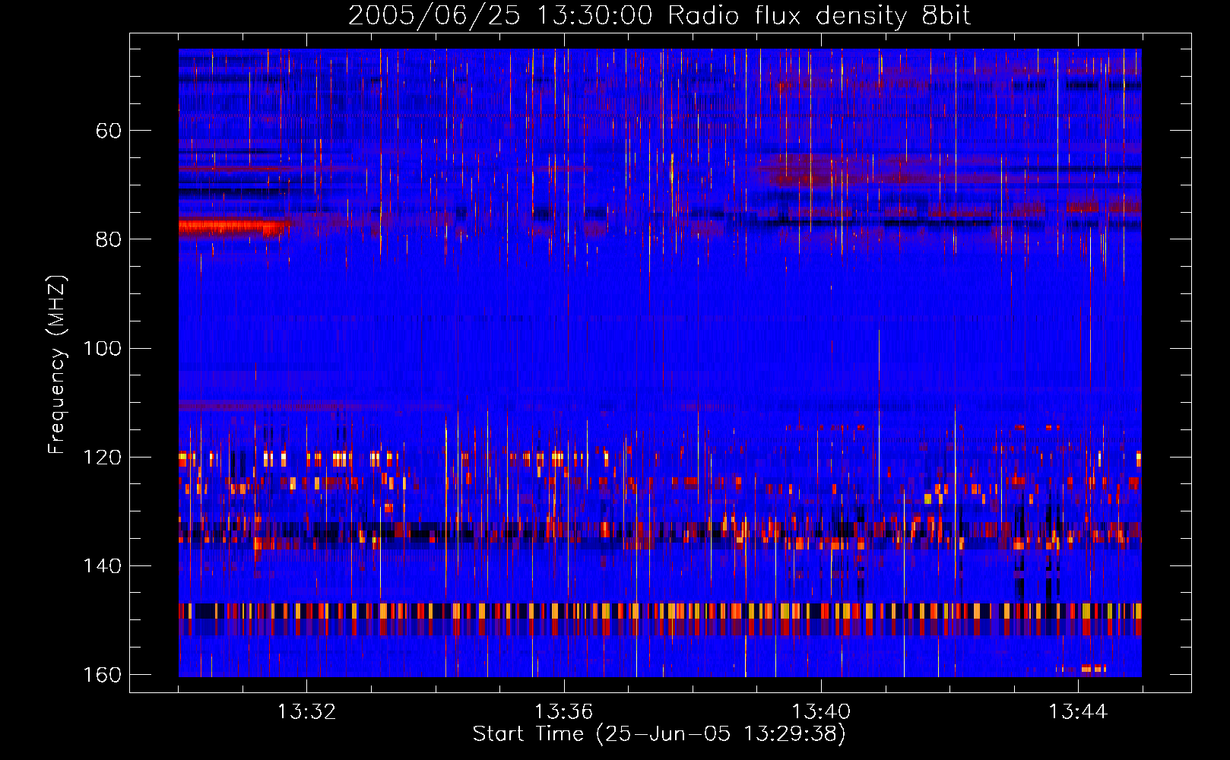Click the 120 frequency tick label
This screenshot has width=1230, height=760.
pos(103,458)
